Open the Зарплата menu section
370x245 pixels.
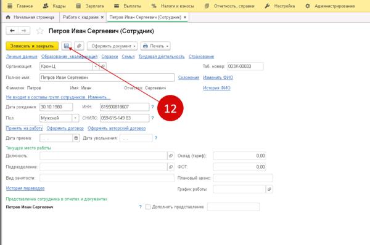90,6
